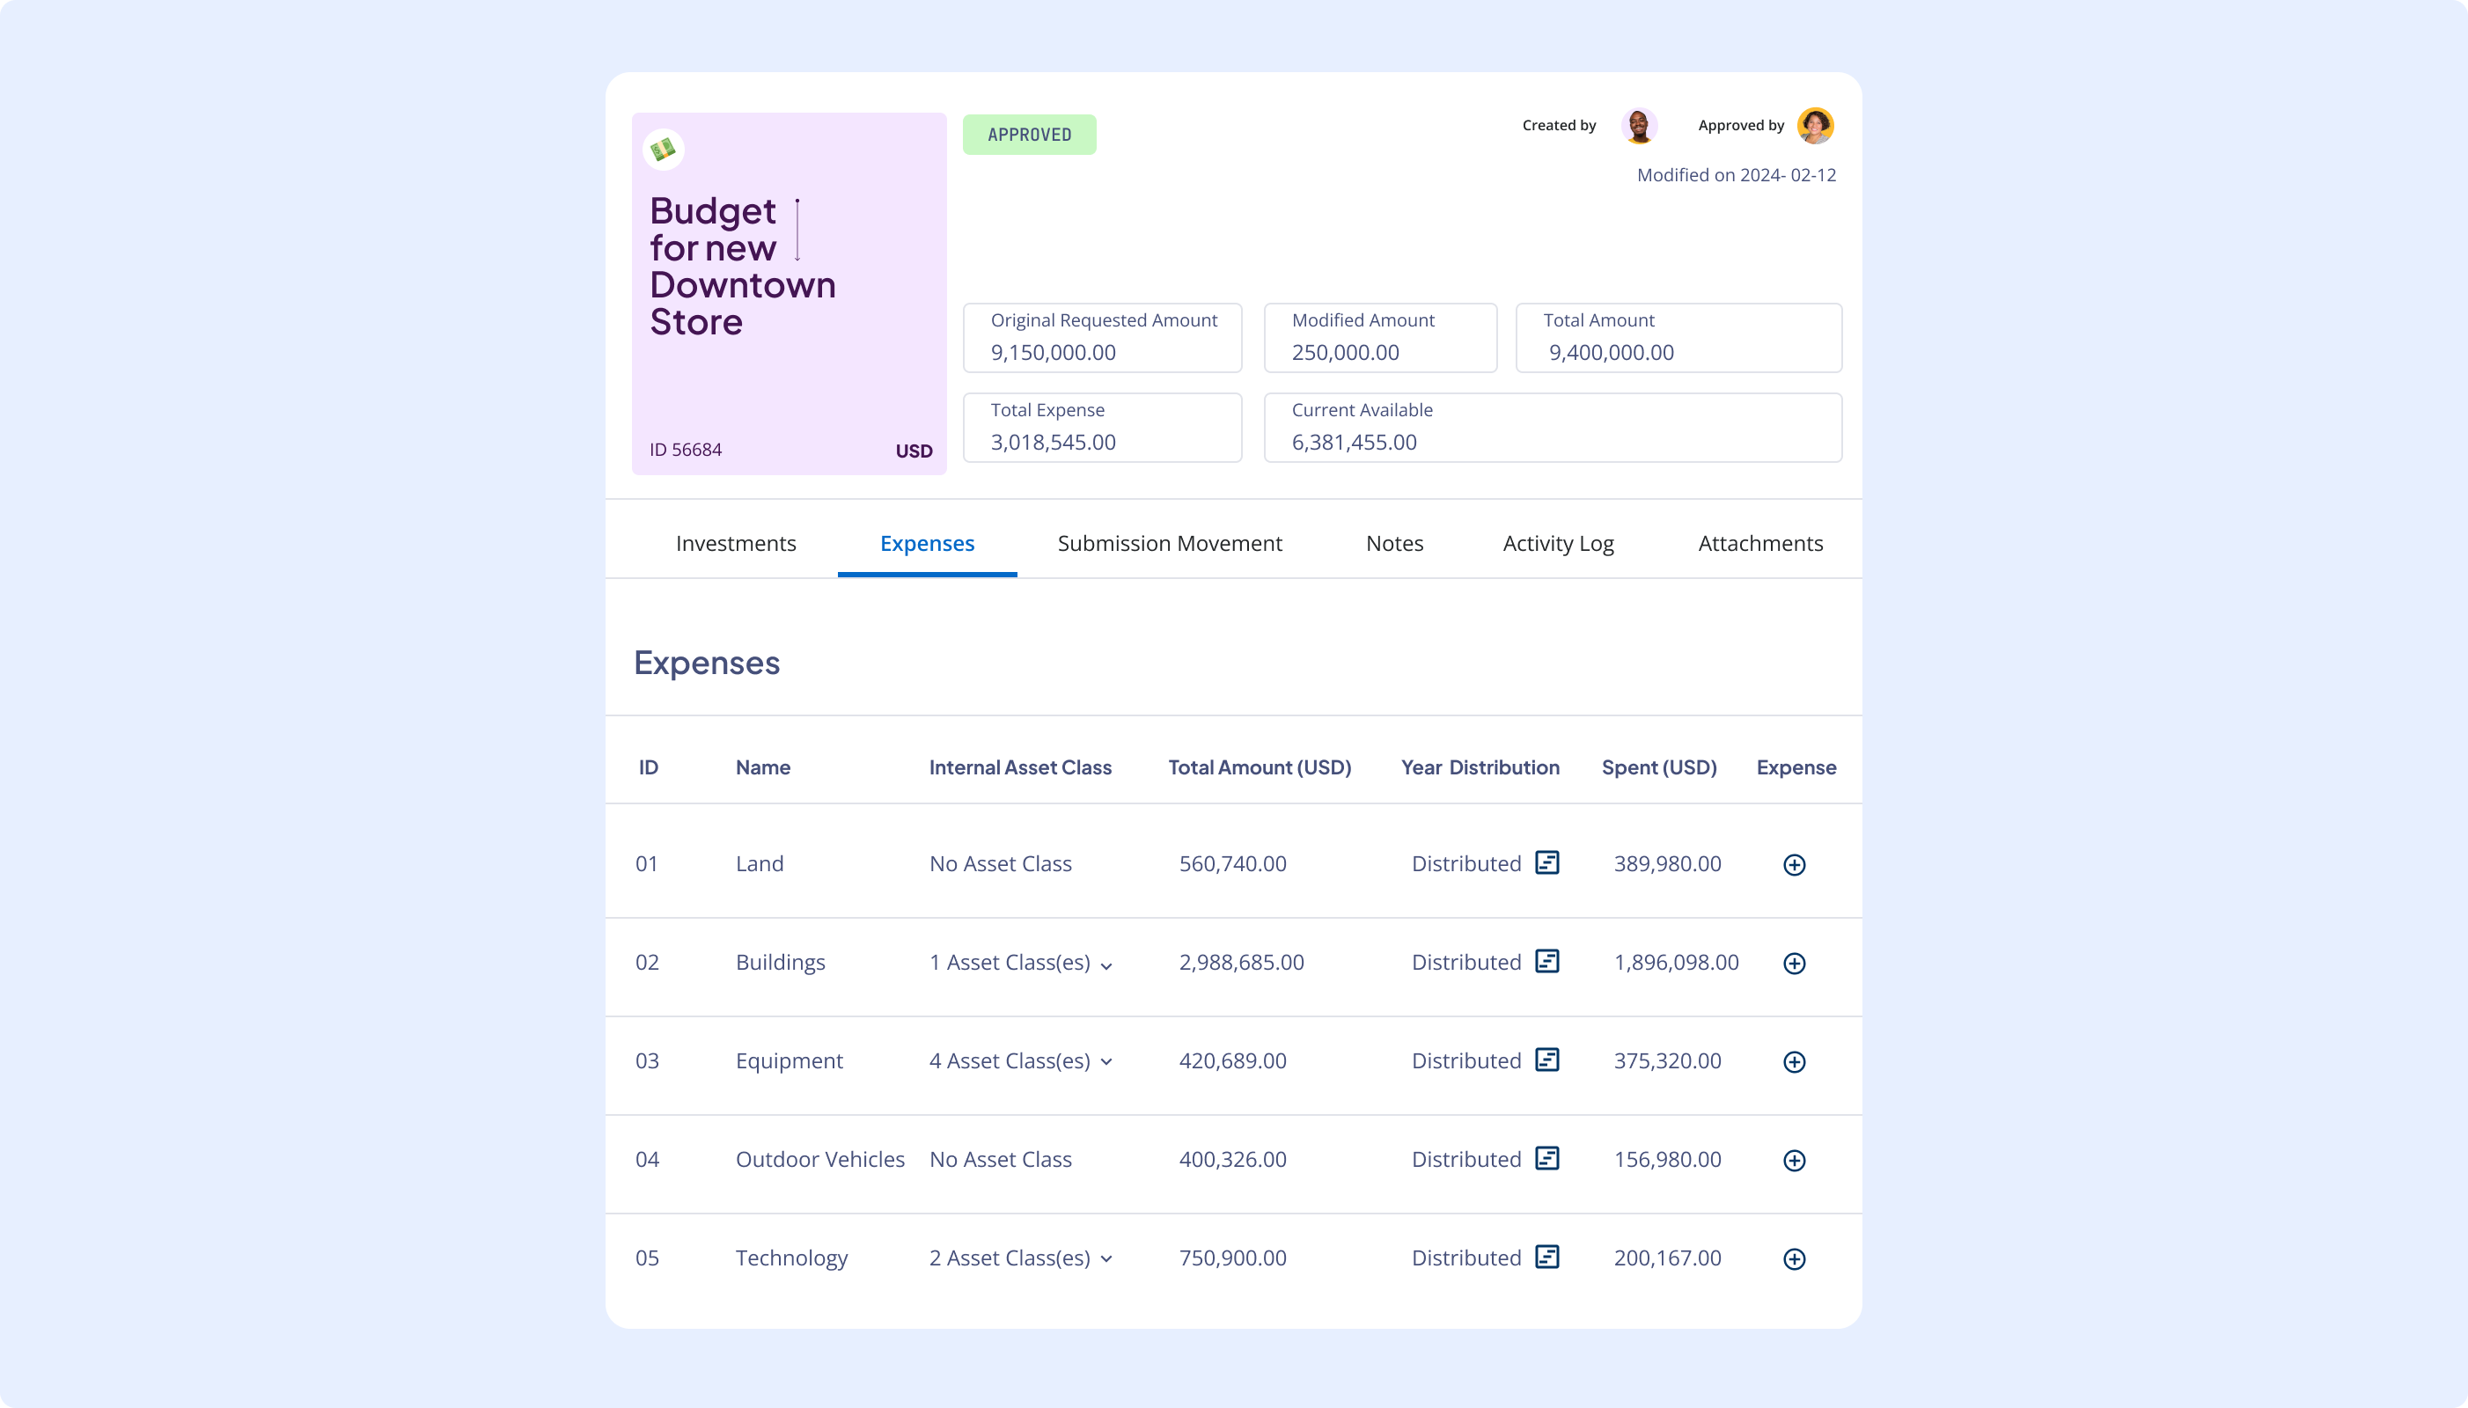Click total amount 420,689.00

[1233, 1060]
